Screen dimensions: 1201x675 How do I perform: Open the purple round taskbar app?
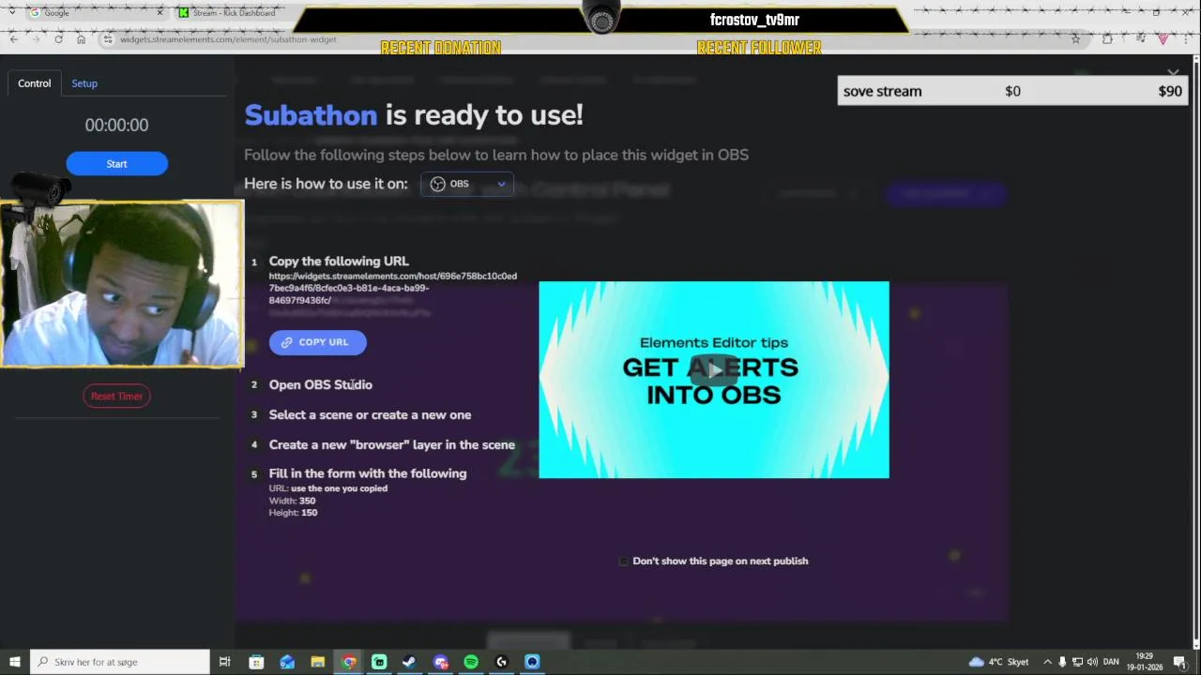tap(441, 662)
